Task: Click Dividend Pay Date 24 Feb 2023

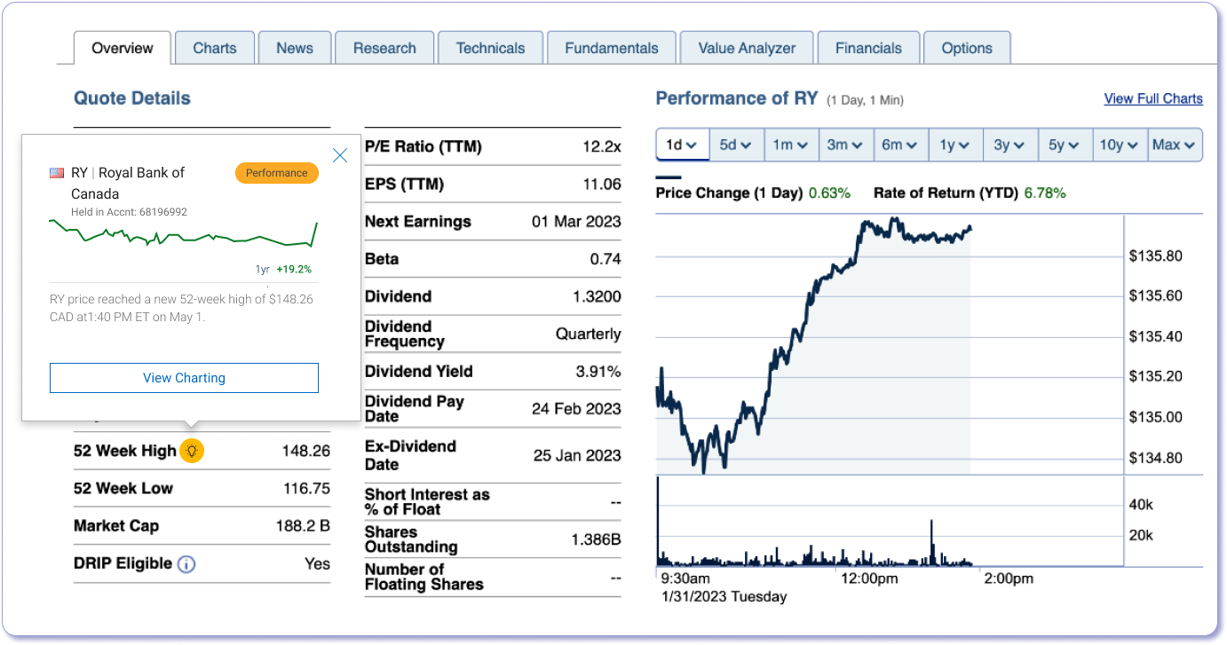Action: (576, 409)
